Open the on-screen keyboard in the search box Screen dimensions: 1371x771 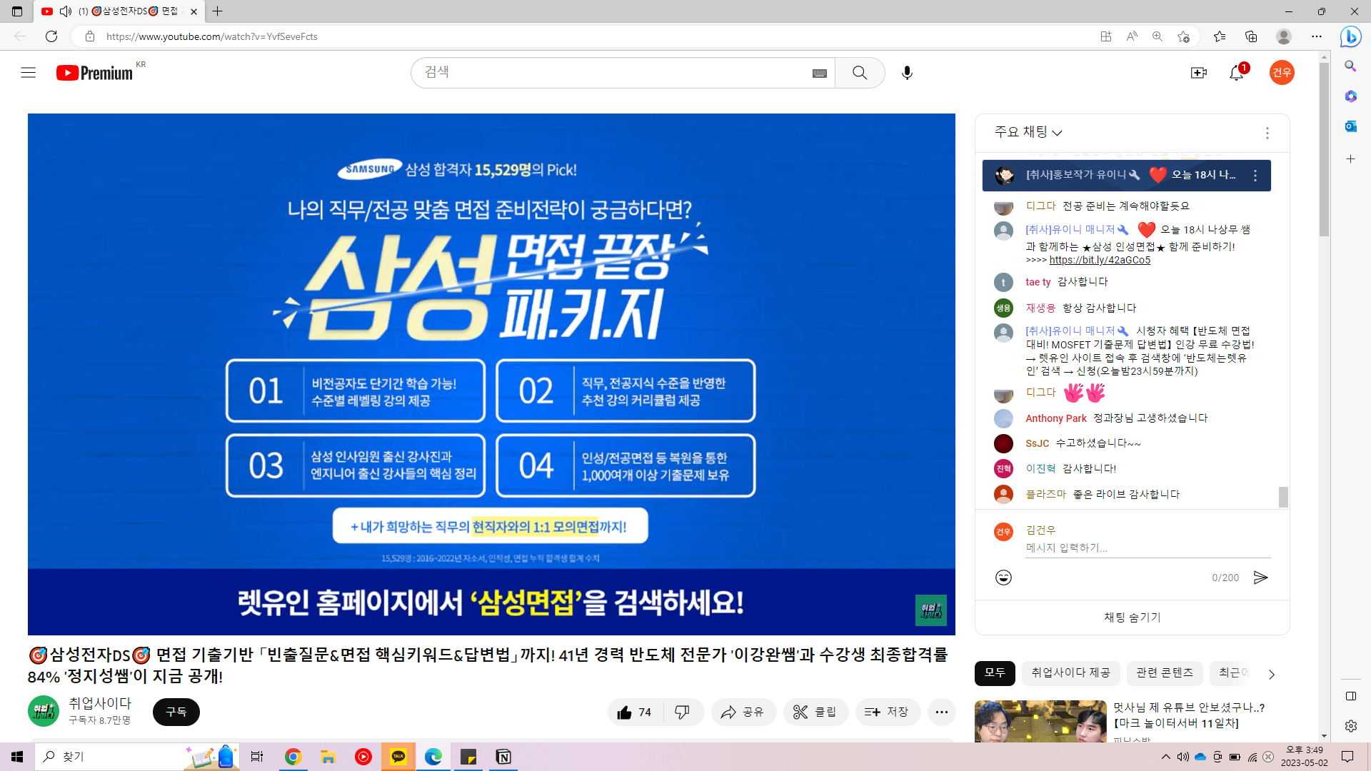pos(819,73)
